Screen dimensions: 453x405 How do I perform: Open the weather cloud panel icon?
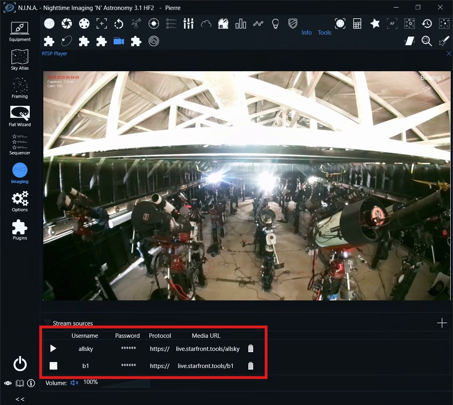pyautogui.click(x=206, y=24)
